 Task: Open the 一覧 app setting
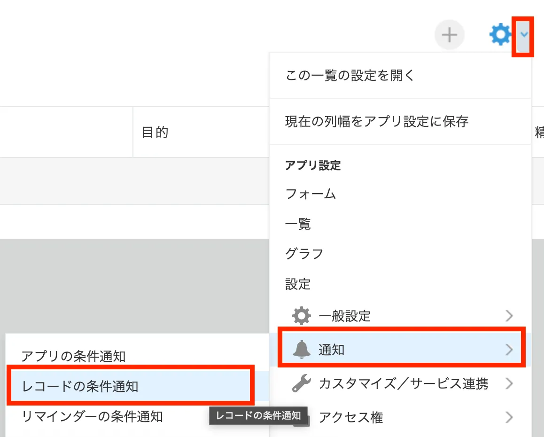coord(298,224)
